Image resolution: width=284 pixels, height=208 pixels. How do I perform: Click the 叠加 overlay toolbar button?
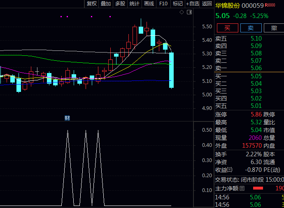pyautogui.click(x=106, y=4)
